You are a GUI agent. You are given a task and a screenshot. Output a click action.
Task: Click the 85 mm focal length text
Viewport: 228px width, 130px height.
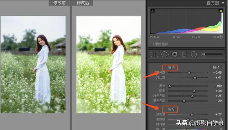pos(177,37)
